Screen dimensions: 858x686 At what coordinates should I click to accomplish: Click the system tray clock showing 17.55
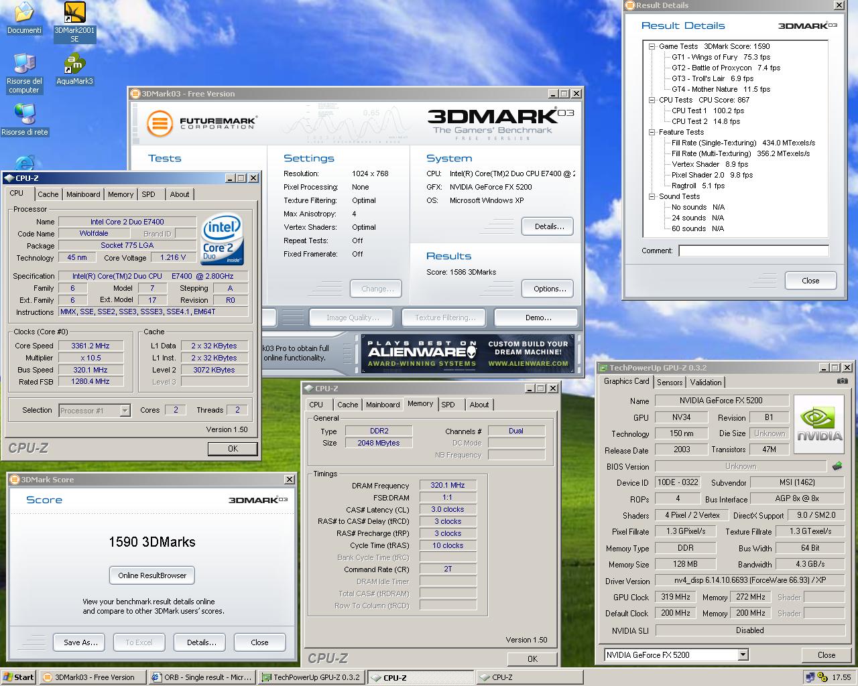coord(841,677)
